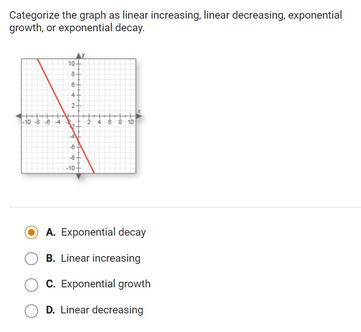Click the 'Linear decreasing' answer text

coord(102,310)
